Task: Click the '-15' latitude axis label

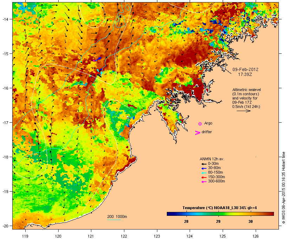Action: click(x=5, y=54)
